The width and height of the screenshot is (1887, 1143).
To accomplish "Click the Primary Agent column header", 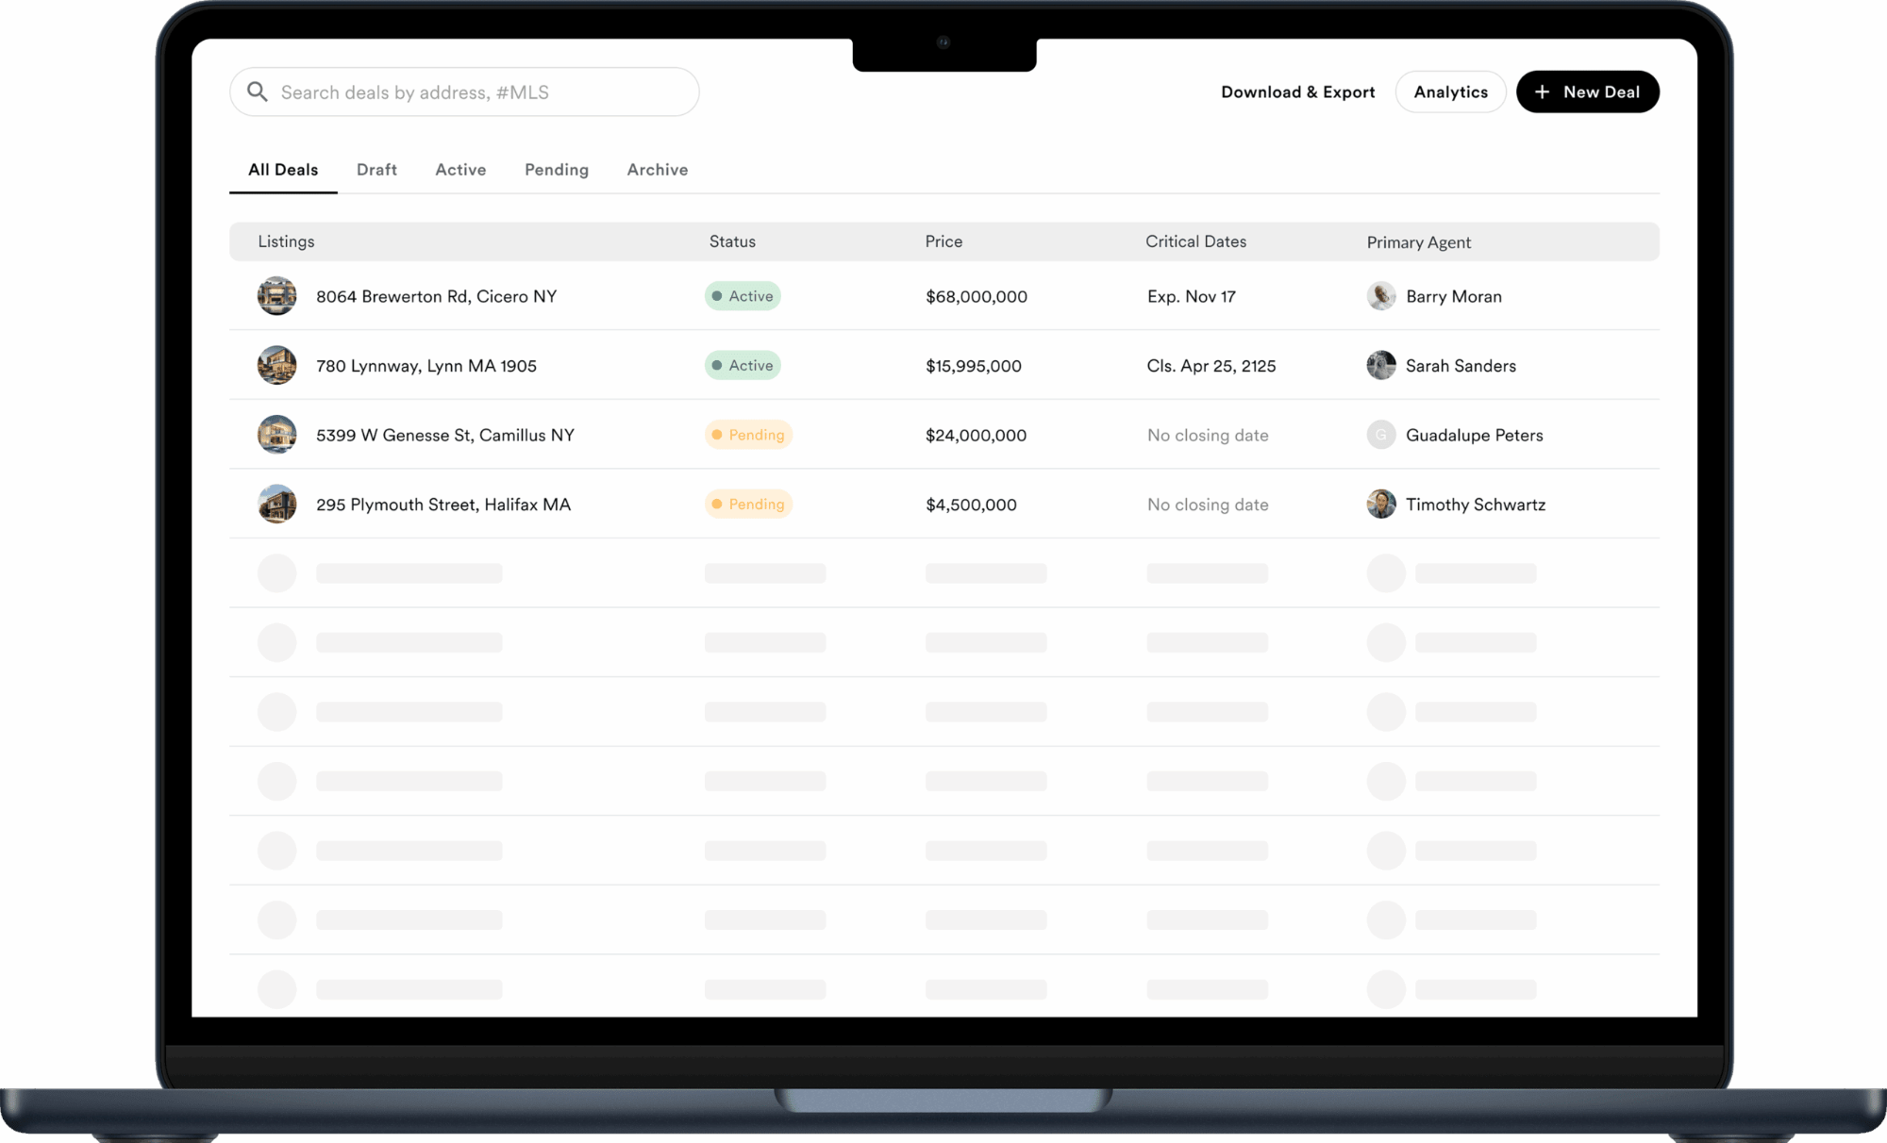I will click(1418, 242).
